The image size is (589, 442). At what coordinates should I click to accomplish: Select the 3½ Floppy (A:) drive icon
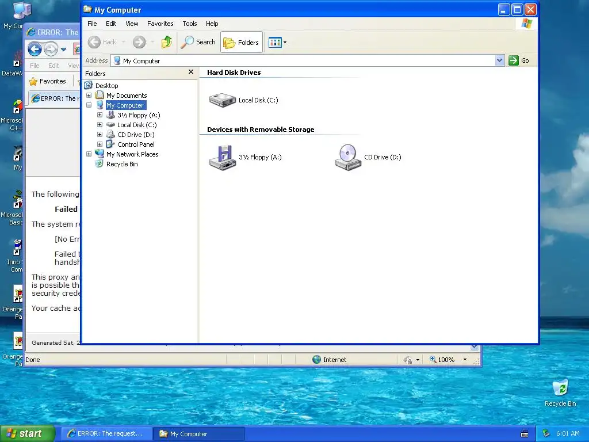point(223,158)
